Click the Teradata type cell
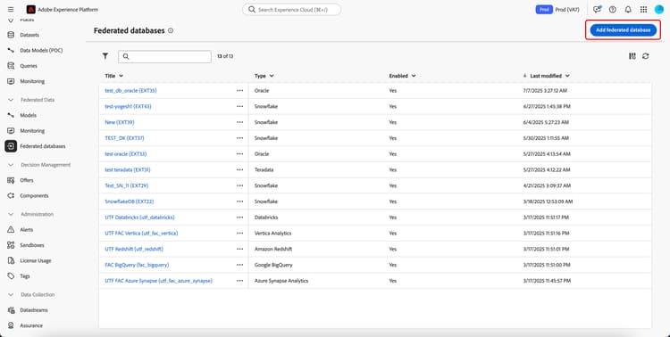The width and height of the screenshot is (670, 337). click(x=264, y=169)
